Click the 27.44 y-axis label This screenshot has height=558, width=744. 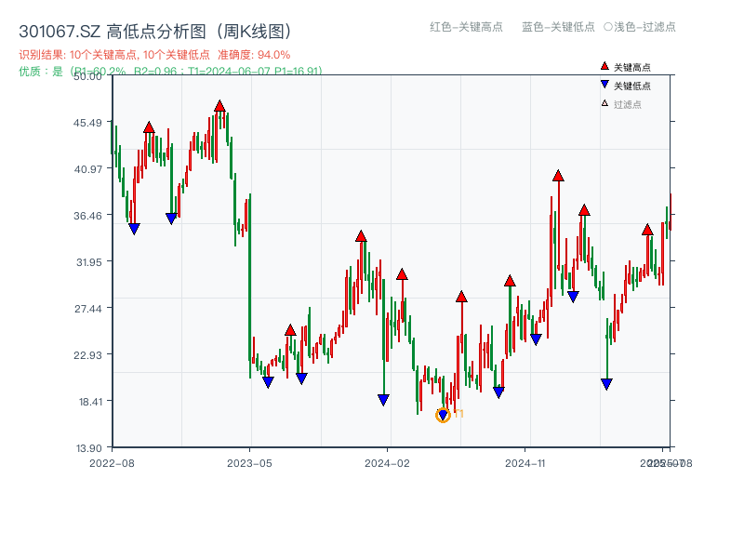(x=87, y=309)
